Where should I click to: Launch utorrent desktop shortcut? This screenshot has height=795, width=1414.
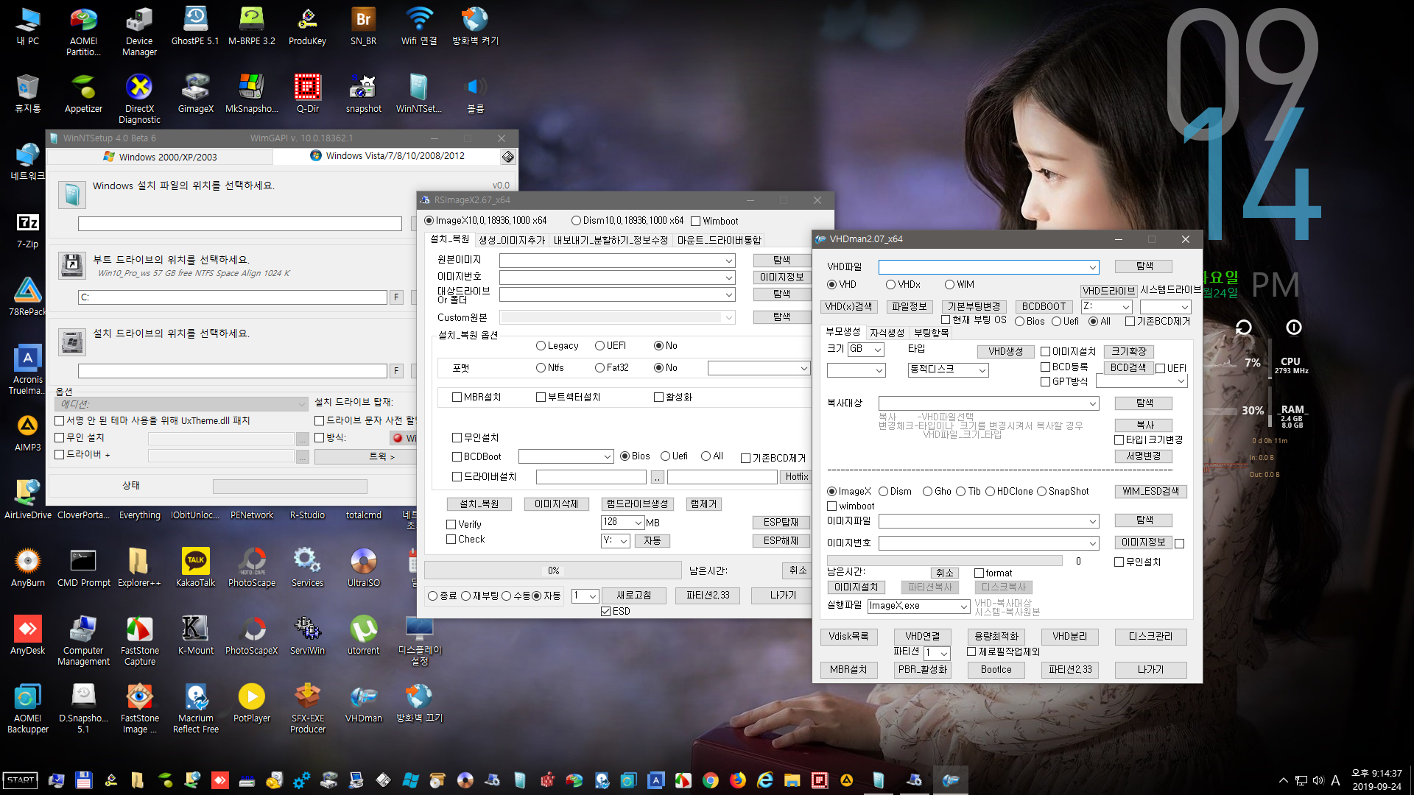click(363, 636)
